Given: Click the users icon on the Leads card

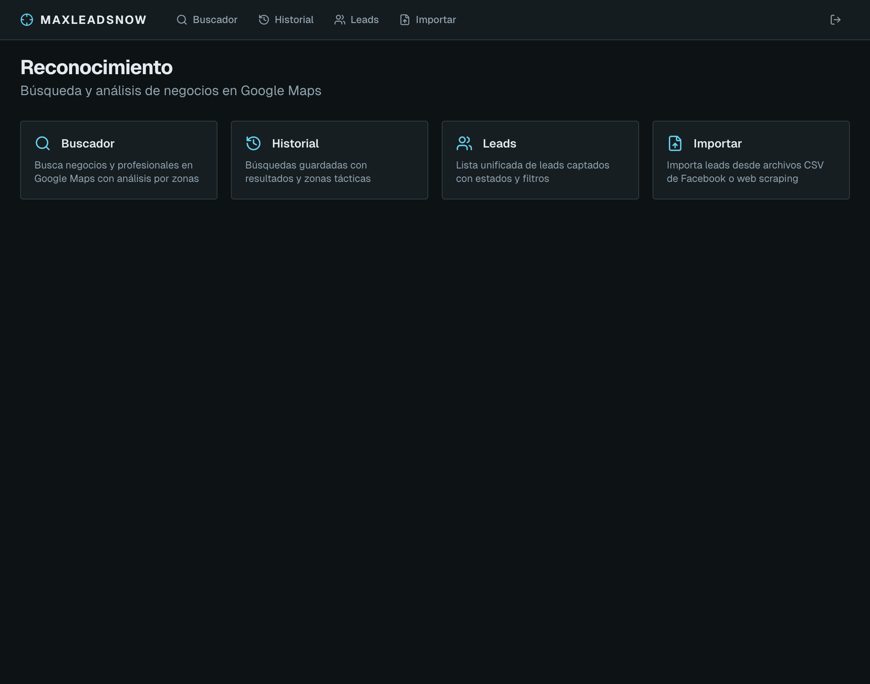Looking at the screenshot, I should (464, 143).
